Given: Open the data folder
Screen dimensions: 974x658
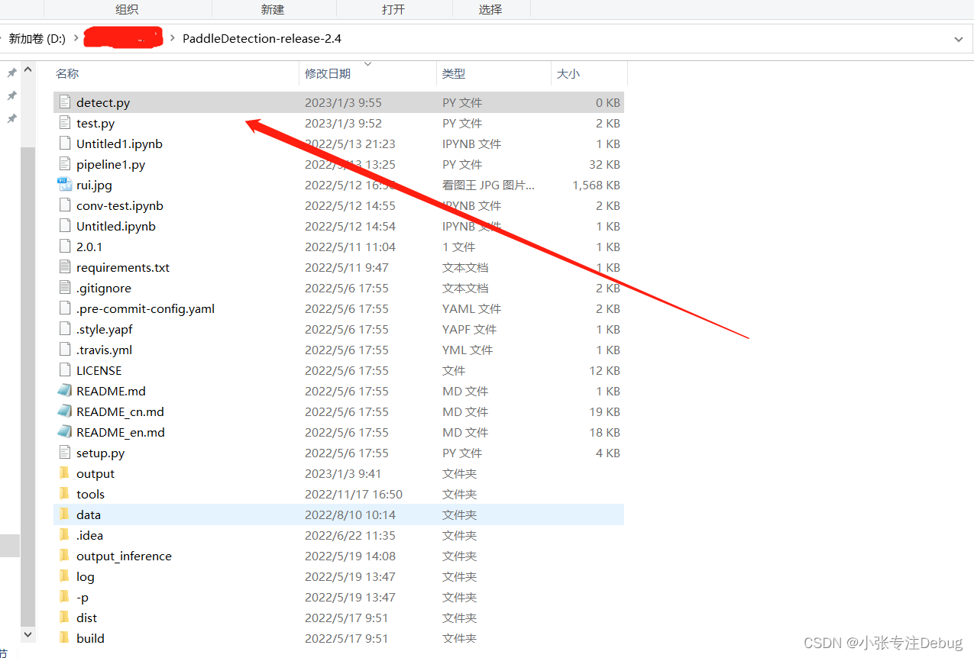Looking at the screenshot, I should click(x=89, y=514).
